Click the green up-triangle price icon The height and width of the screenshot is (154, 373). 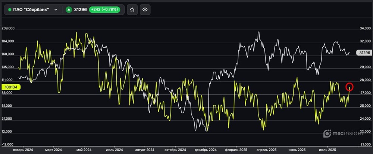[x=69, y=10]
